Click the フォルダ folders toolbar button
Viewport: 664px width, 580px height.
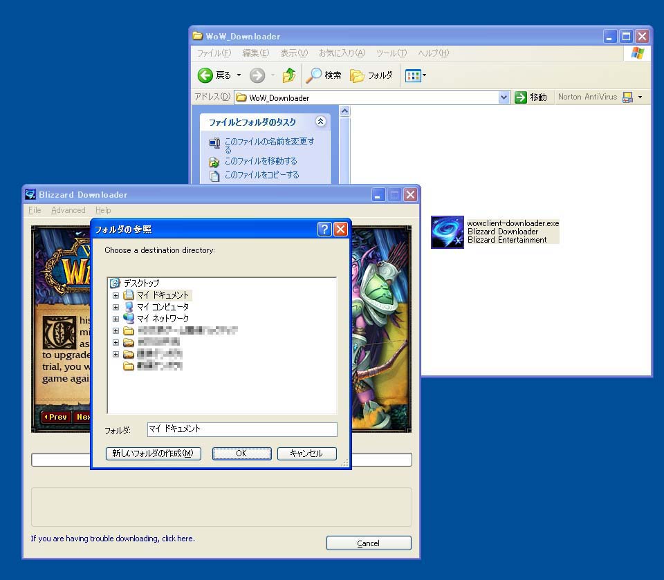point(372,75)
